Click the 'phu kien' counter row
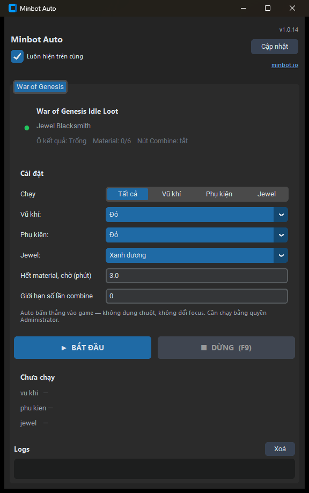The height and width of the screenshot is (493, 309). pos(36,408)
